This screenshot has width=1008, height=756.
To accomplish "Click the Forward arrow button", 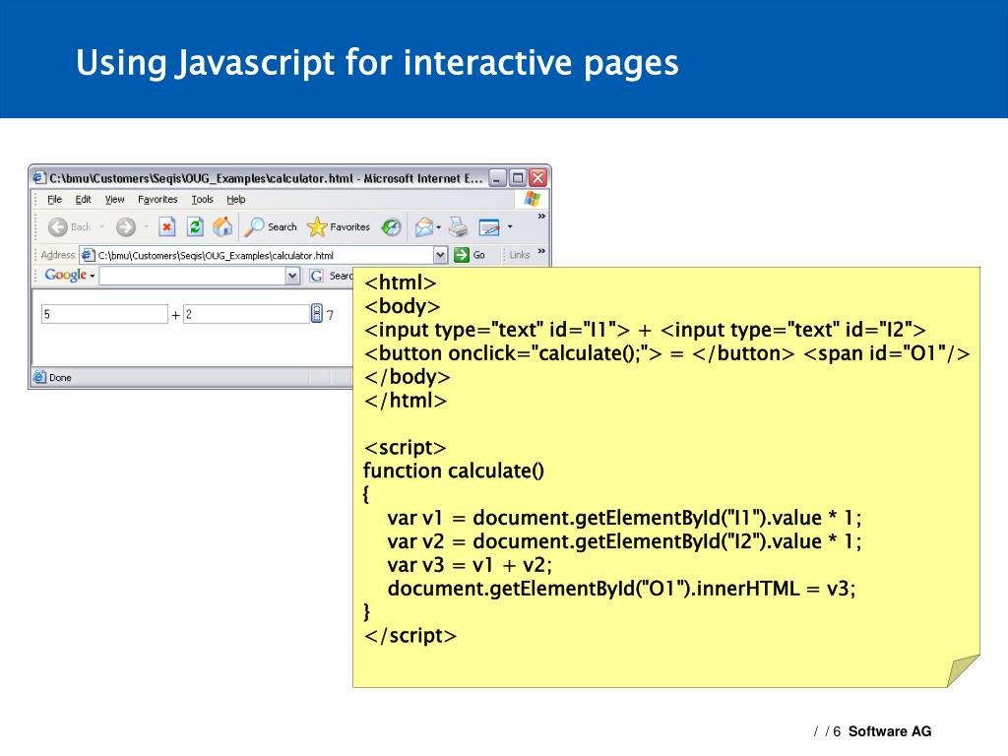I will point(126,227).
